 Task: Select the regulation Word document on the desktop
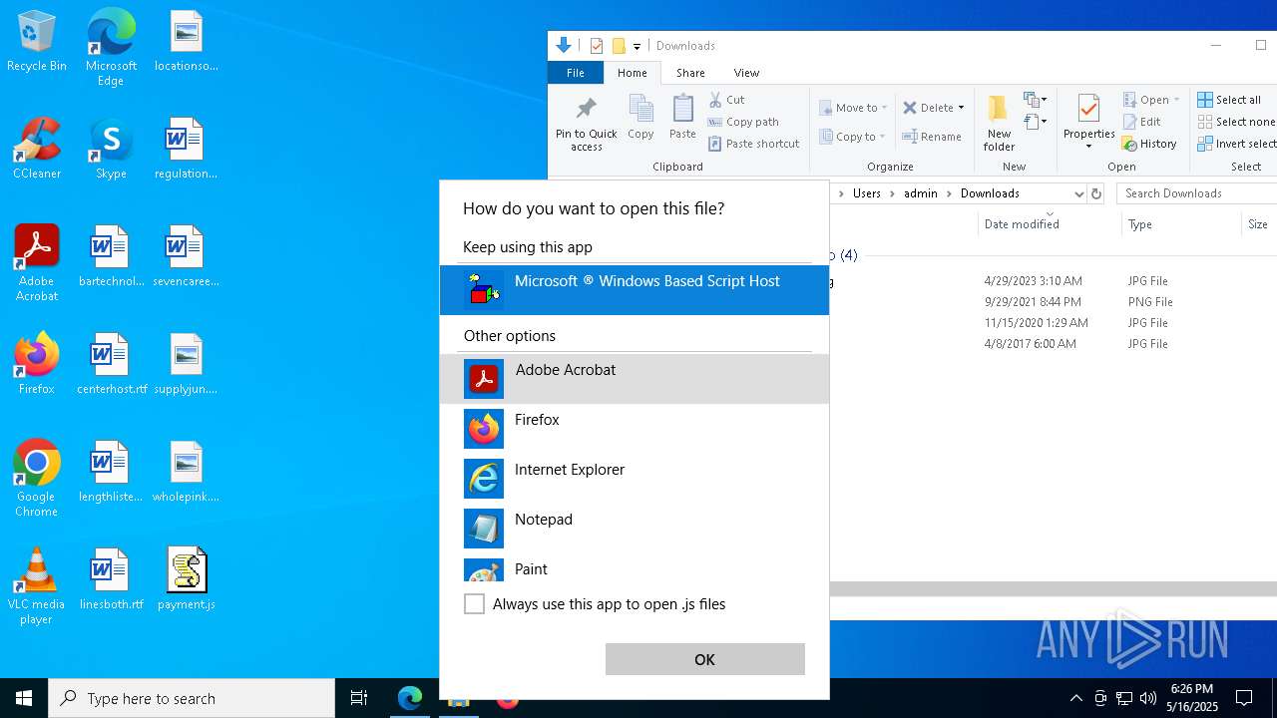tap(187, 150)
